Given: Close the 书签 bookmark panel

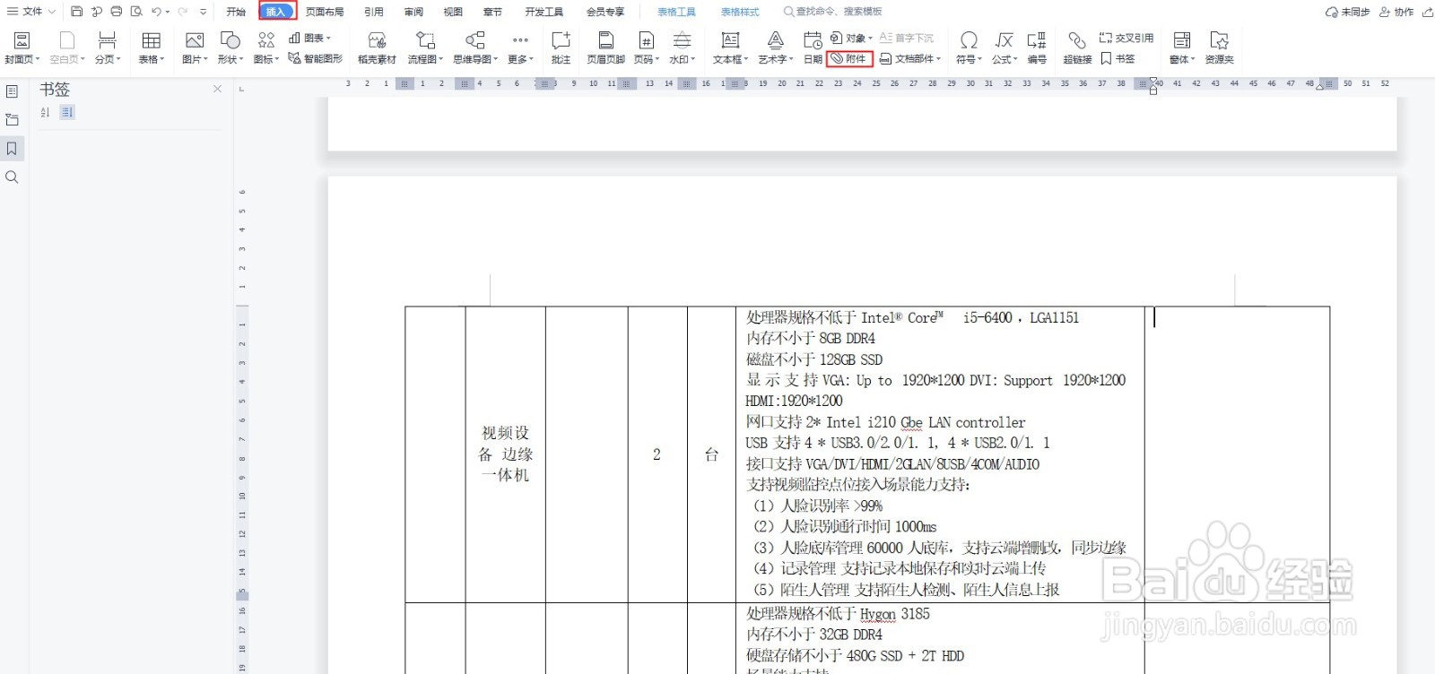Looking at the screenshot, I should pos(217,89).
